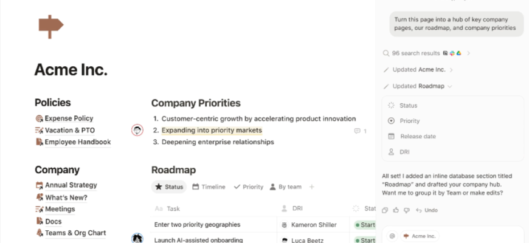Click the commenter avatar beside Company Priorities
Screen dimensions: 529x243
[137, 130]
